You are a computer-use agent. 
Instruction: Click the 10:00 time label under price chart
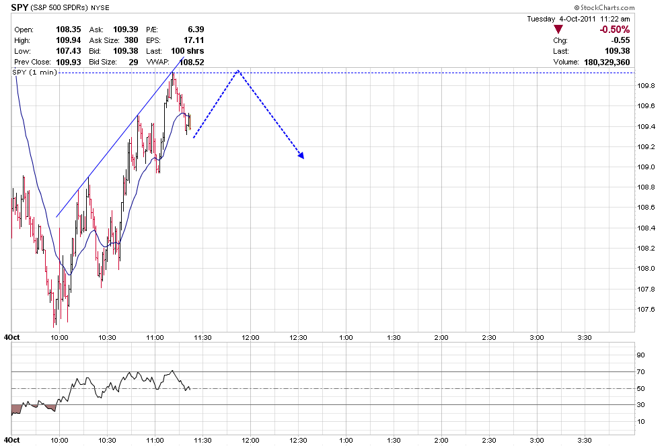point(59,337)
